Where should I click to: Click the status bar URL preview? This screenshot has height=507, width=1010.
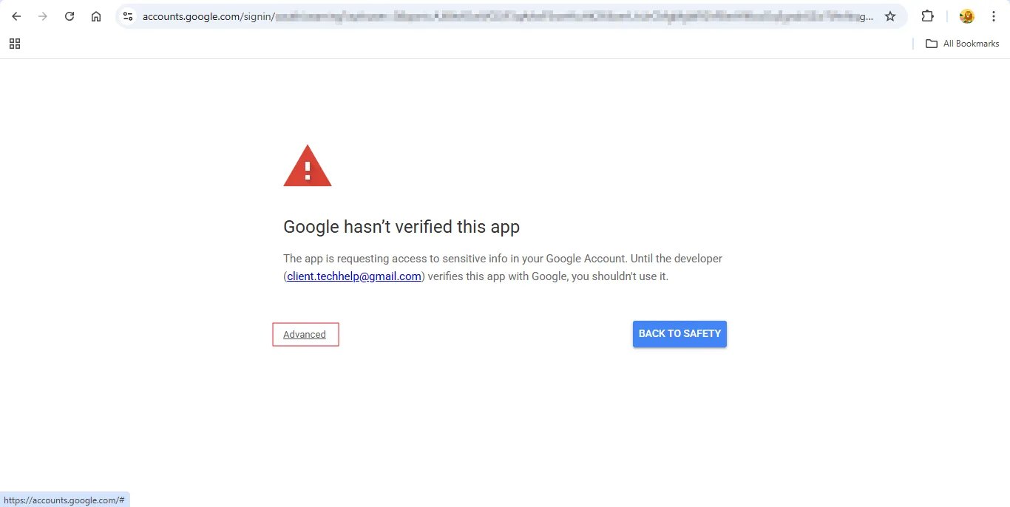pos(64,500)
